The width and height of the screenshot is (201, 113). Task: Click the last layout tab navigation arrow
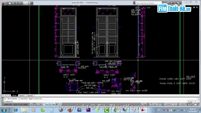pyautogui.click(x=9, y=95)
